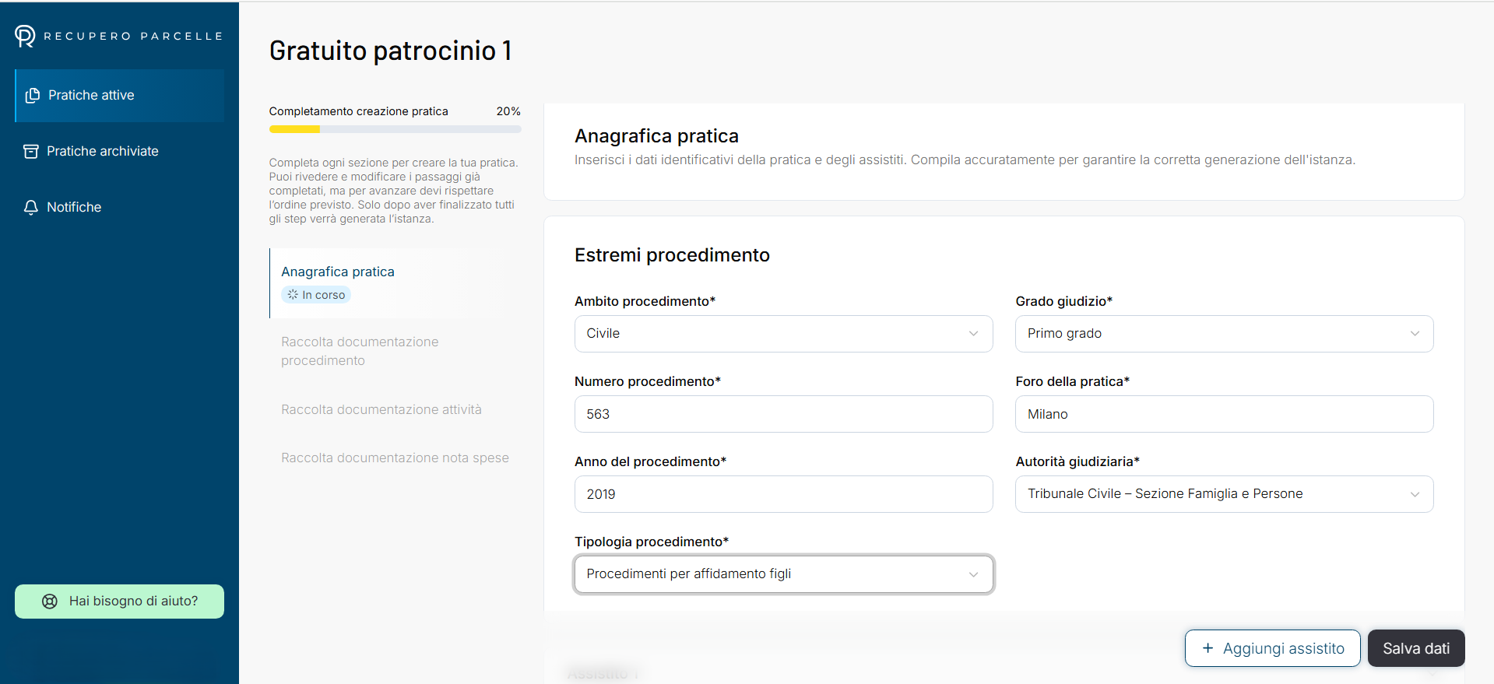Click the In corso spinner status icon
This screenshot has width=1494, height=684.
pos(293,295)
